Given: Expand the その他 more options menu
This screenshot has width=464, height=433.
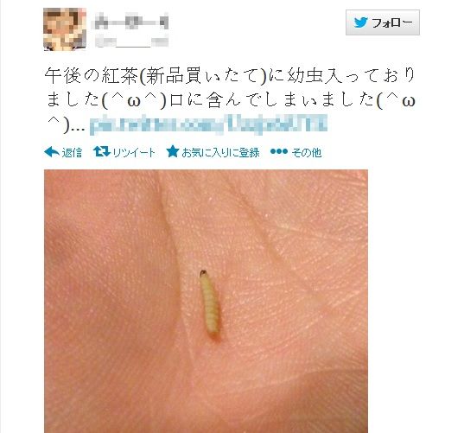Looking at the screenshot, I should 306,152.
